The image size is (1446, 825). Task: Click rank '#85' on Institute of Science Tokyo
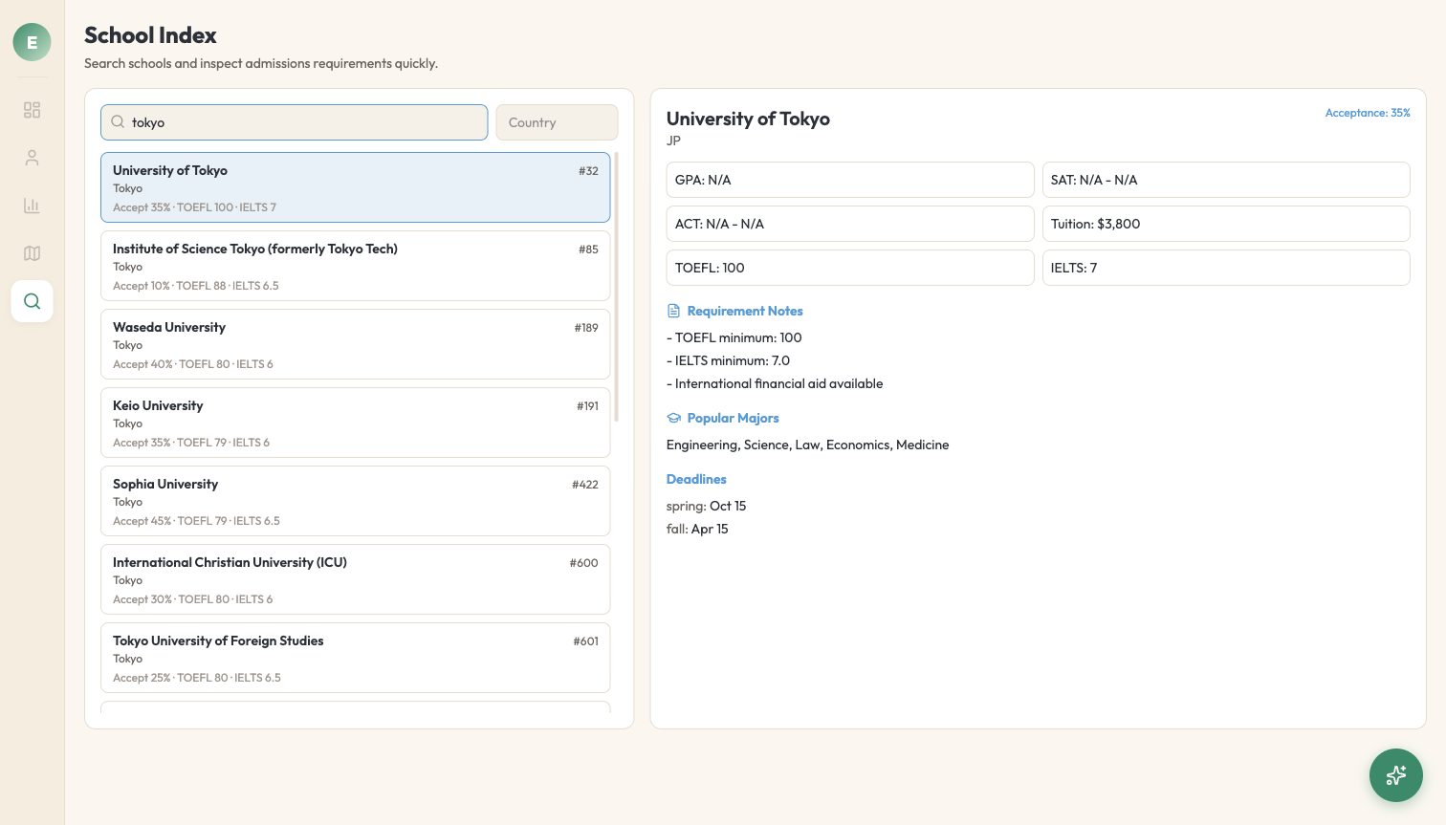pos(588,250)
